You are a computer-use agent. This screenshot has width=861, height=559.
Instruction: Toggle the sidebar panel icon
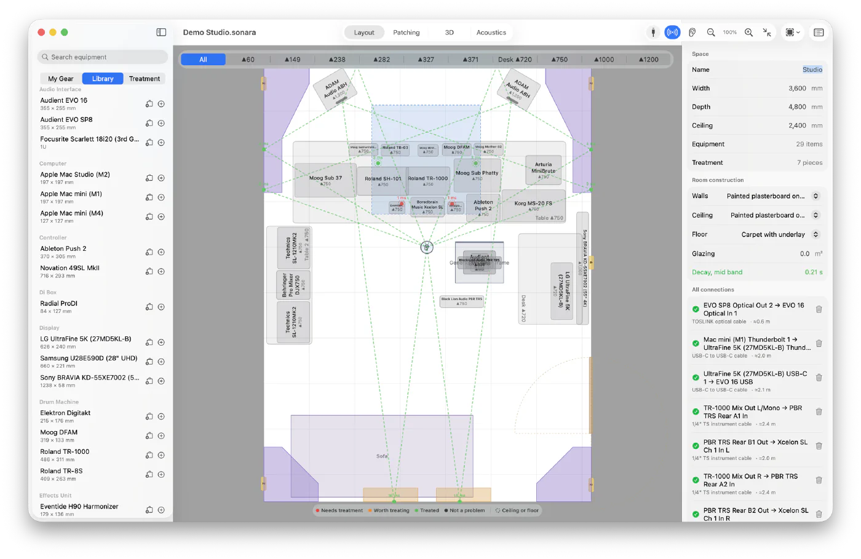(161, 32)
